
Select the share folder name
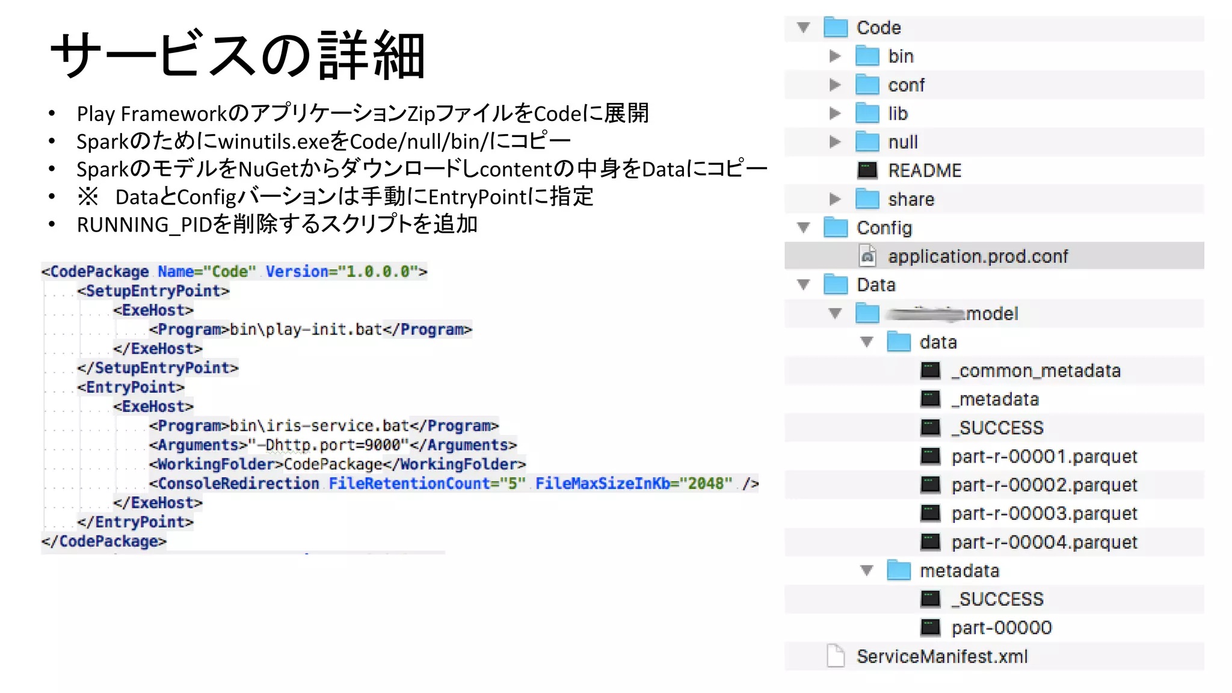(911, 199)
